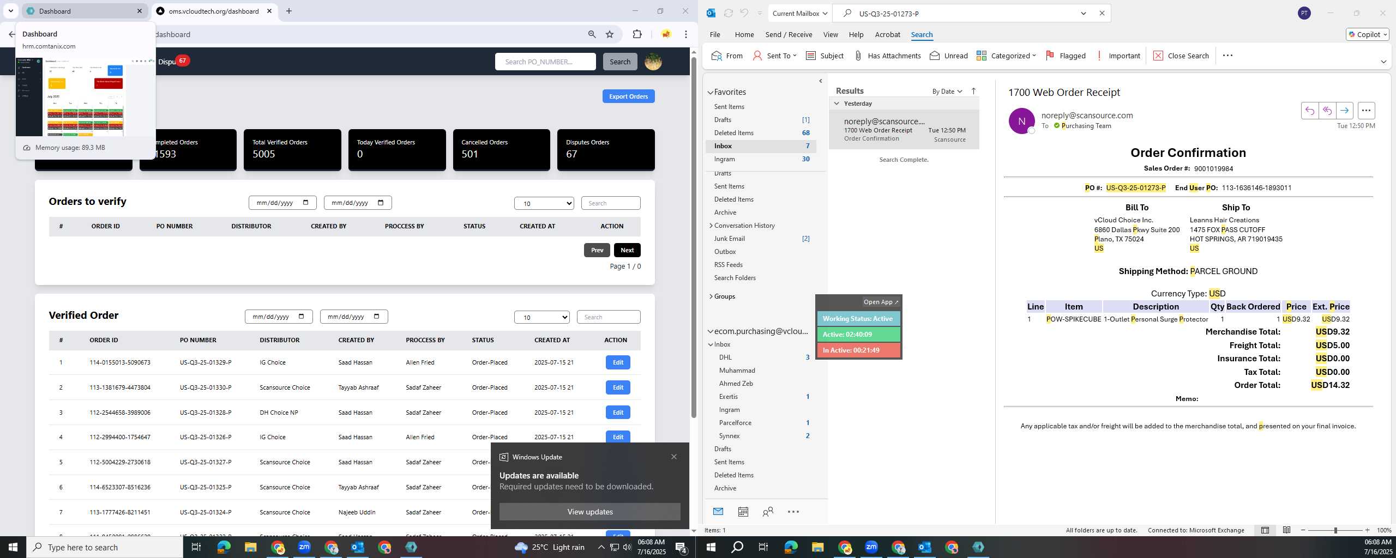Expand Conversation History folder
Viewport: 1396px width, 558px height.
point(711,225)
